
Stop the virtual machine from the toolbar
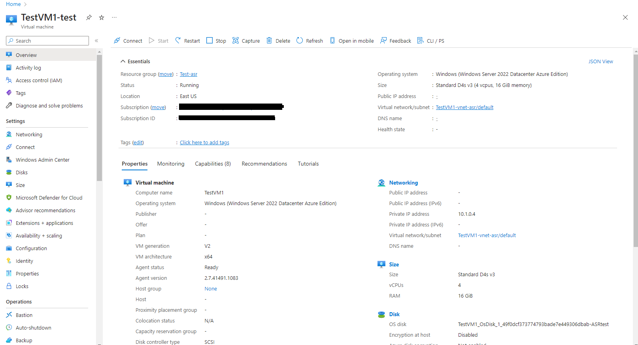[216, 41]
